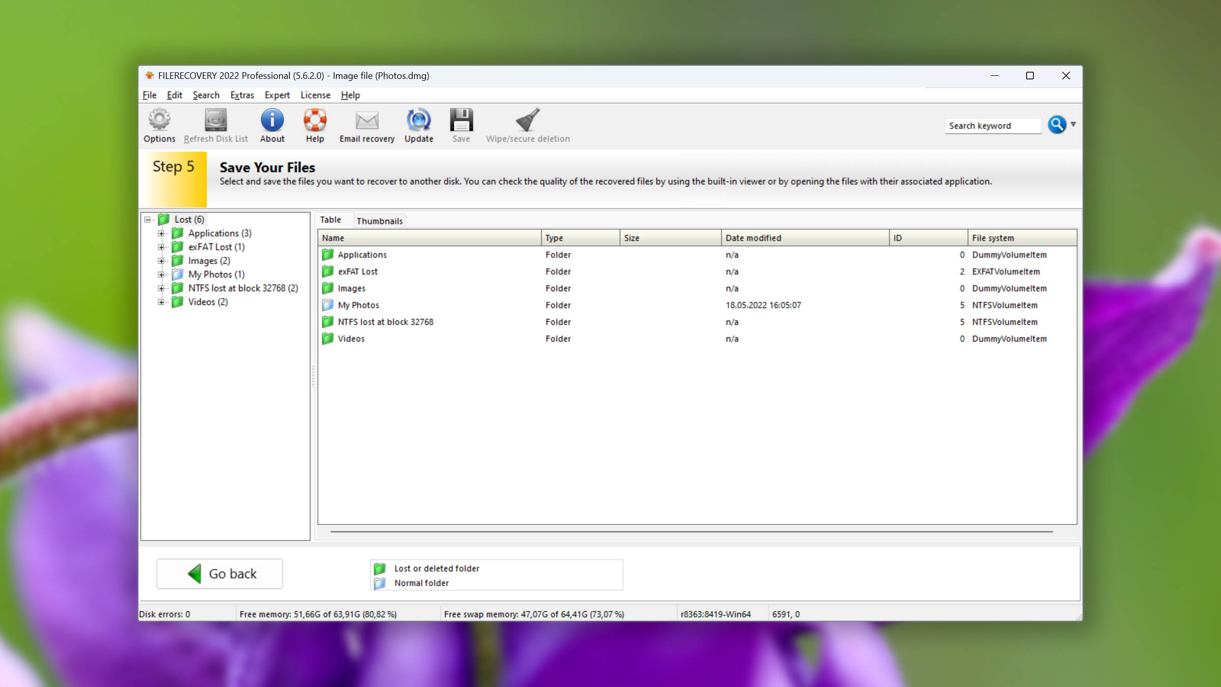Expand the NTFS lost at block 32768 node

(161, 289)
